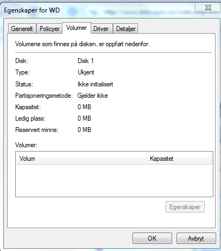Image resolution: width=221 pixels, height=251 pixels.
Task: Sort by the Volum column header
Action: (81, 159)
